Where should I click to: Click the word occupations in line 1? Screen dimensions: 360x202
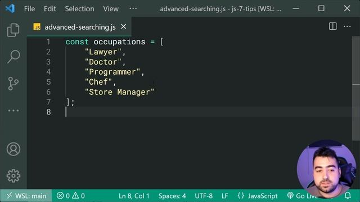pos(119,42)
